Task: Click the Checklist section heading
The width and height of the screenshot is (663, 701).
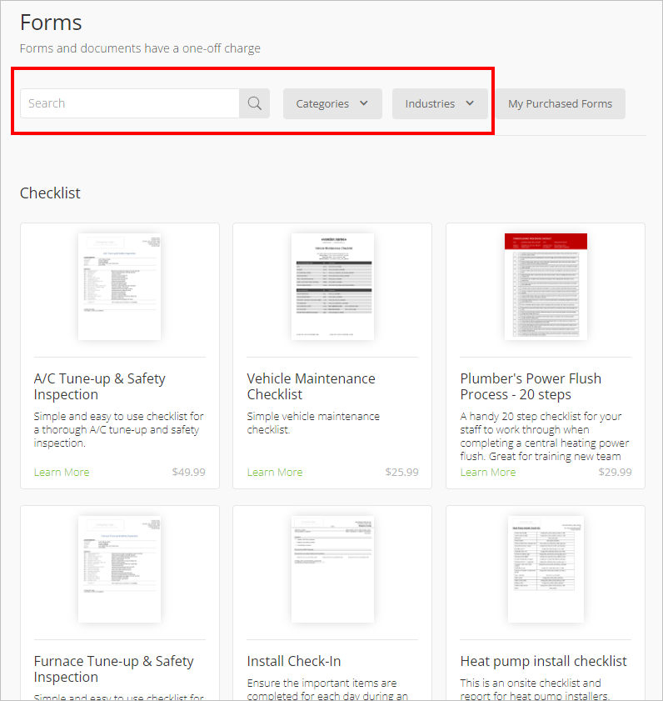Action: [x=50, y=193]
